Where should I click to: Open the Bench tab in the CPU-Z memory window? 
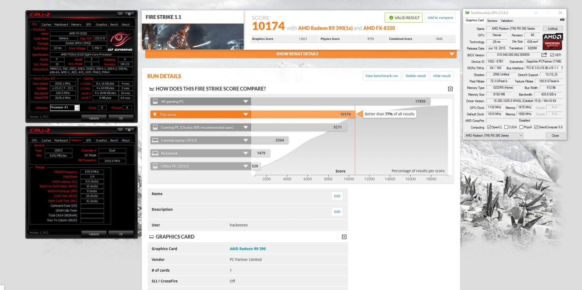point(114,140)
